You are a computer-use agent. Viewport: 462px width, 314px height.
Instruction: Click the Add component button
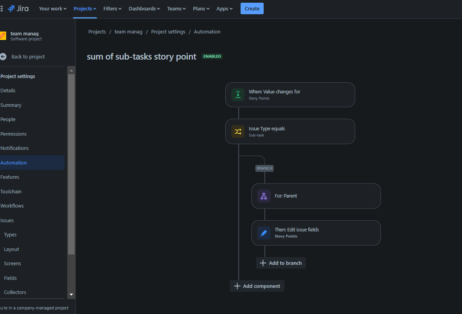[x=257, y=286]
